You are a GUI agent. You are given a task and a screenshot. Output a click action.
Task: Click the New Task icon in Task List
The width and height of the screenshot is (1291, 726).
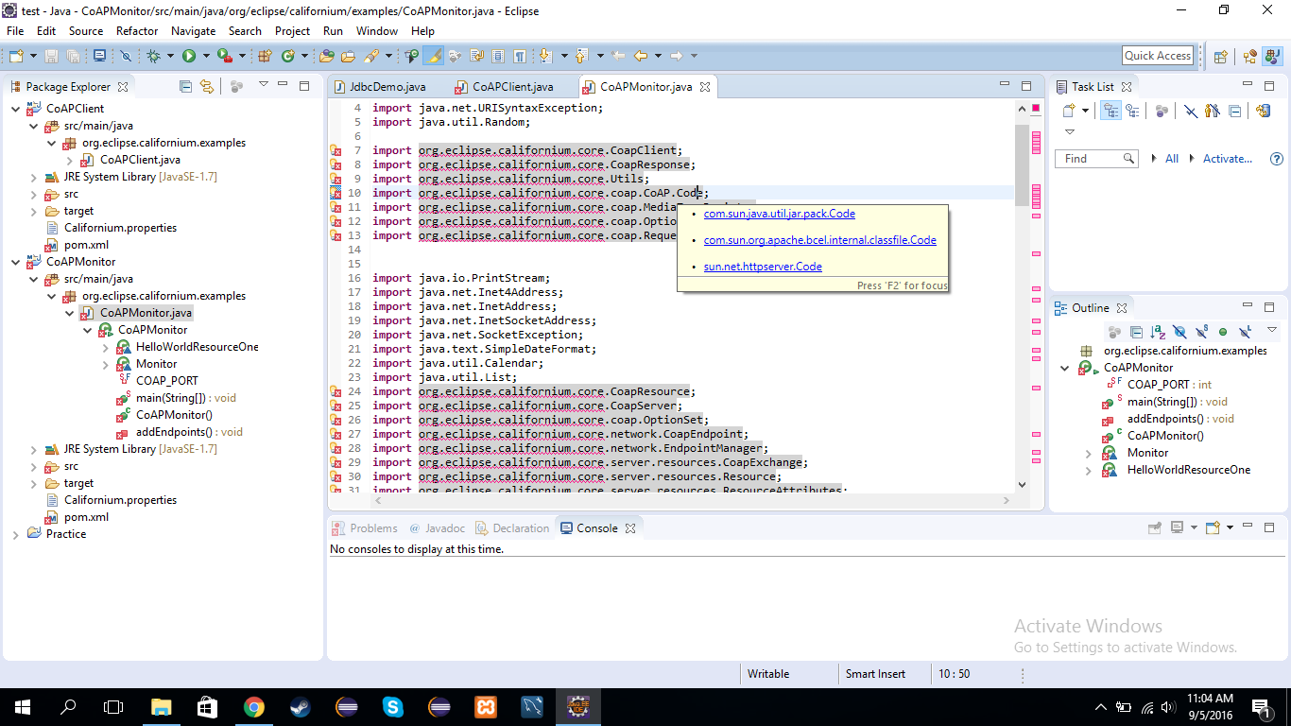click(1069, 111)
